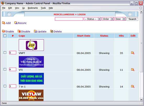Click edit icon for 7 in 1

133,86
